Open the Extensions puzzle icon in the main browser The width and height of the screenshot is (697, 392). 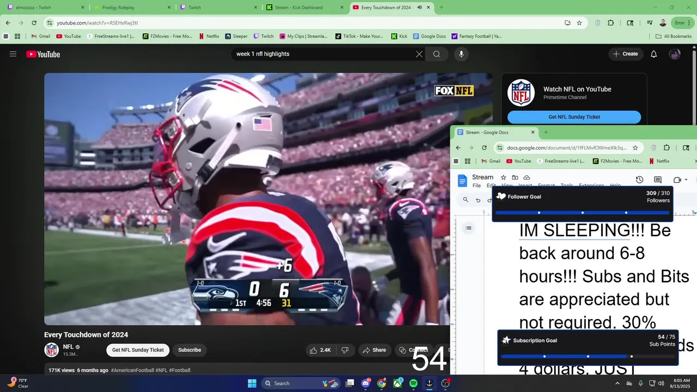click(610, 23)
